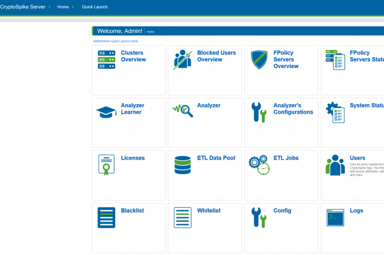Open the Whitelist title link
The height and width of the screenshot is (255, 384).
(209, 211)
